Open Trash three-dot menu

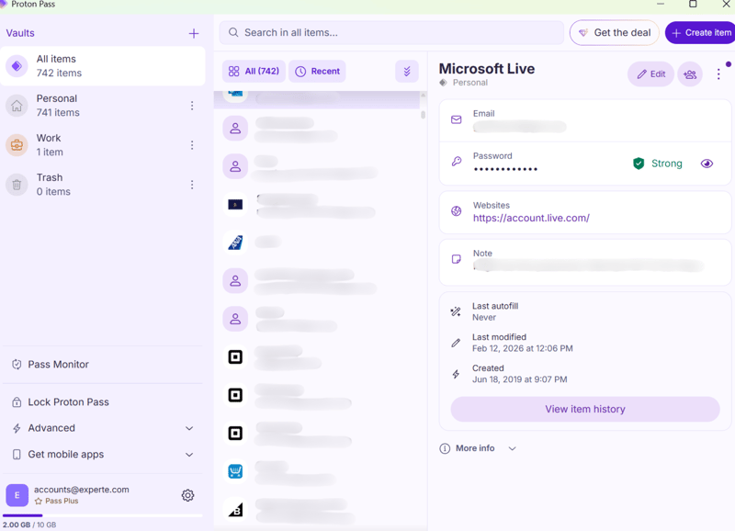(x=192, y=185)
